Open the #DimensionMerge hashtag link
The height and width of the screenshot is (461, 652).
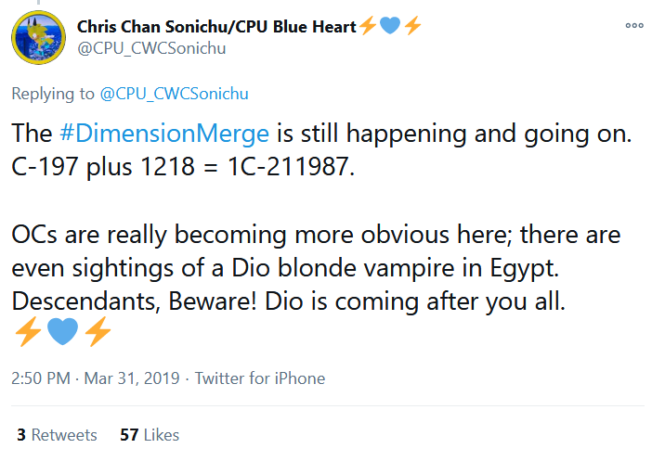coord(164,134)
